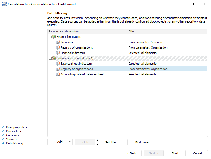Click the Finish button
Image resolution: width=211 pixels, height=159 pixels.
(175, 153)
